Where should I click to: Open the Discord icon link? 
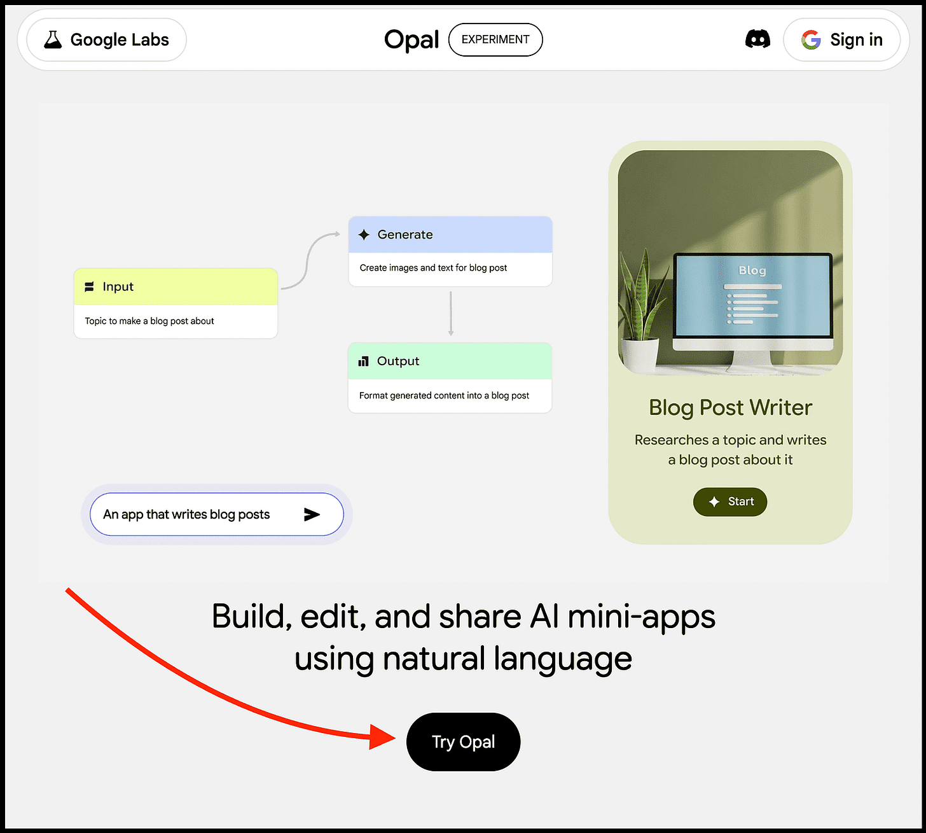click(757, 39)
